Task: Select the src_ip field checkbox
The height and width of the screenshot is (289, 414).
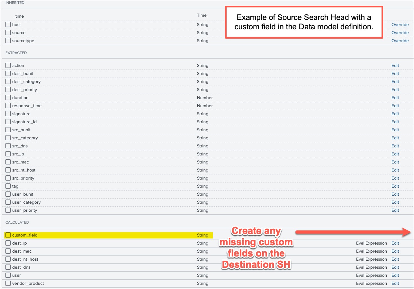Action: (8, 154)
